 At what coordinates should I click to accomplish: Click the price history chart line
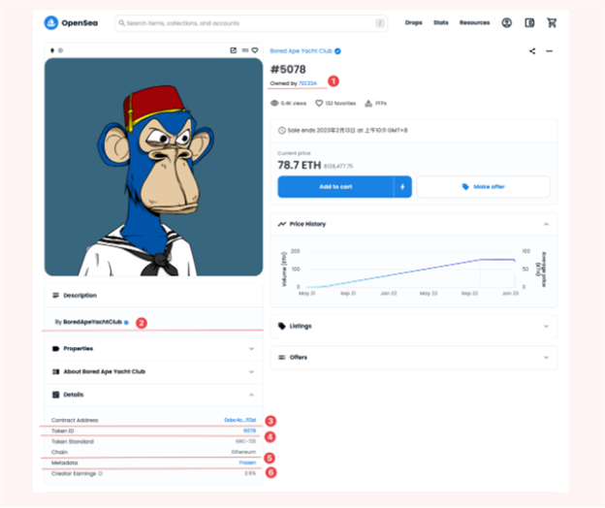(411, 272)
